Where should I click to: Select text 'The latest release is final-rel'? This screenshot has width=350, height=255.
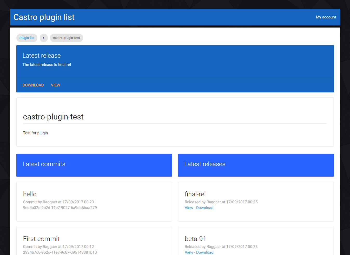[47, 65]
